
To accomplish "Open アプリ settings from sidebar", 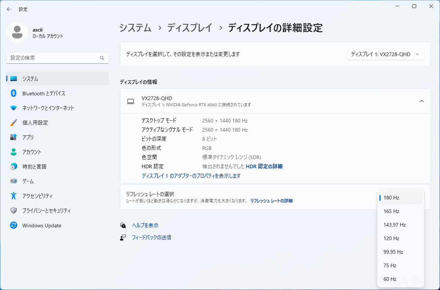I will click(28, 137).
